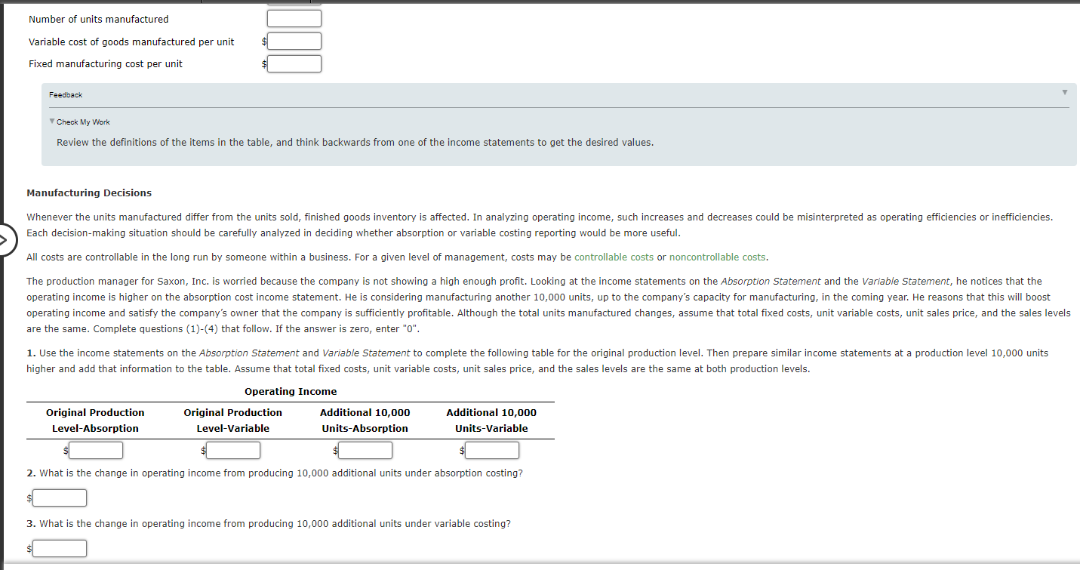Click the Number of units manufactured input box
The image size is (1080, 570).
(294, 18)
